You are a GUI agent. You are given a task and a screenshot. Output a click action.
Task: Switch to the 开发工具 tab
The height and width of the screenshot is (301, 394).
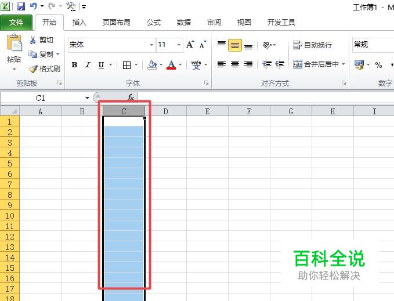281,23
